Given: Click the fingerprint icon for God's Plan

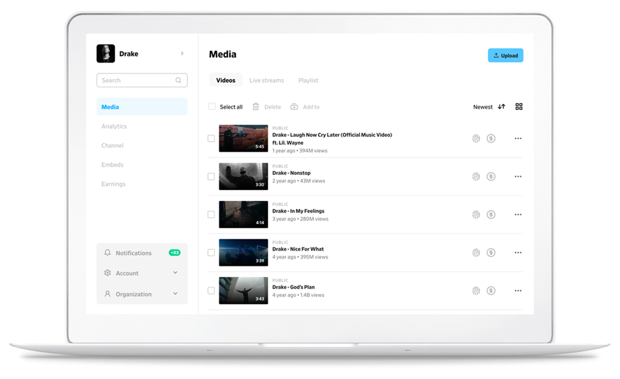Looking at the screenshot, I should click(476, 291).
